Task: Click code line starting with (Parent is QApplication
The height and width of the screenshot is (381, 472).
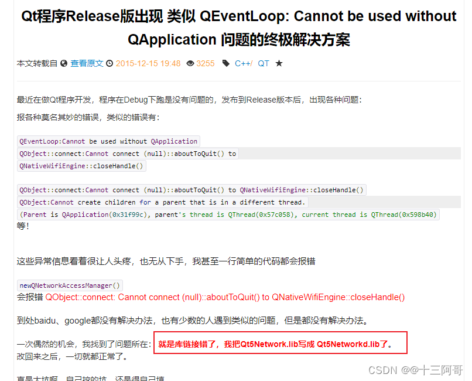Action: (x=228, y=215)
